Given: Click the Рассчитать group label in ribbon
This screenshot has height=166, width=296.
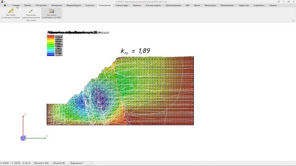Looking at the screenshot, I should point(31,20).
